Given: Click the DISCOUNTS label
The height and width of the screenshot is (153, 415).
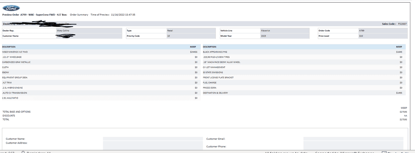Looking at the screenshot, I should point(9,116).
